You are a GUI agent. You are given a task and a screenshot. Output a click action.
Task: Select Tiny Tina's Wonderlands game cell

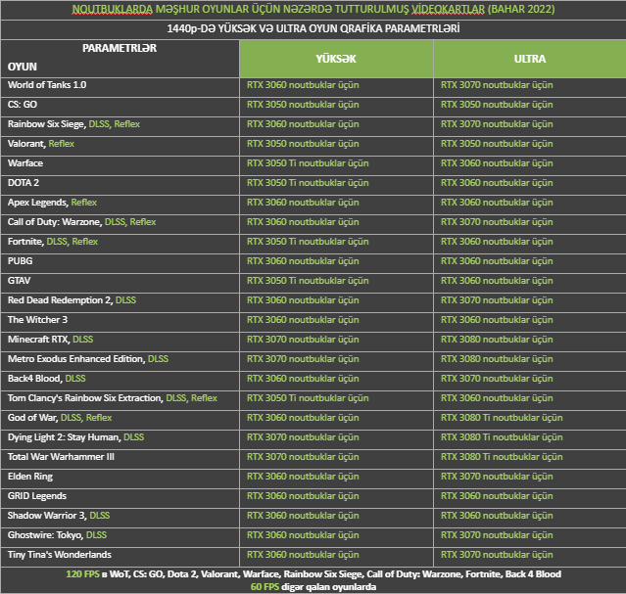tap(120, 556)
